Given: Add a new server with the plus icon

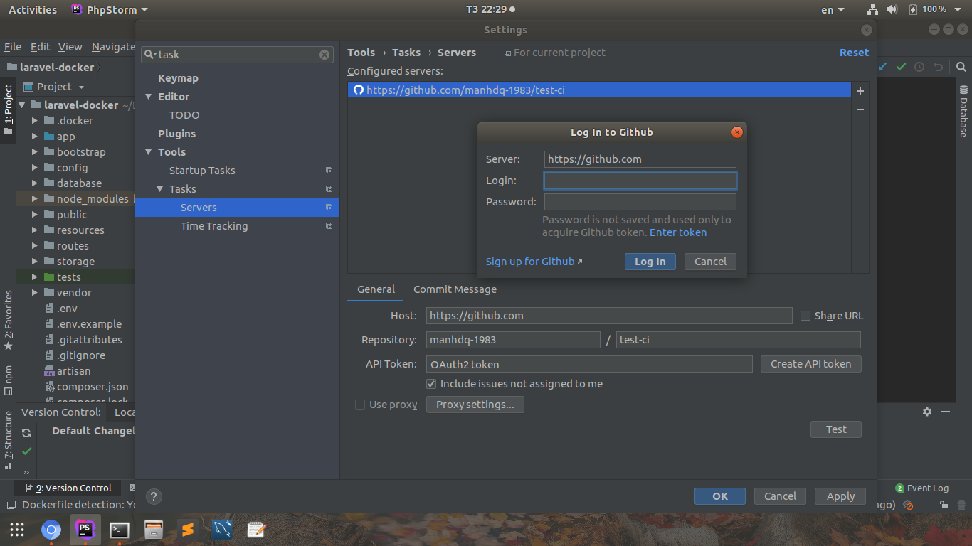Looking at the screenshot, I should 860,91.
